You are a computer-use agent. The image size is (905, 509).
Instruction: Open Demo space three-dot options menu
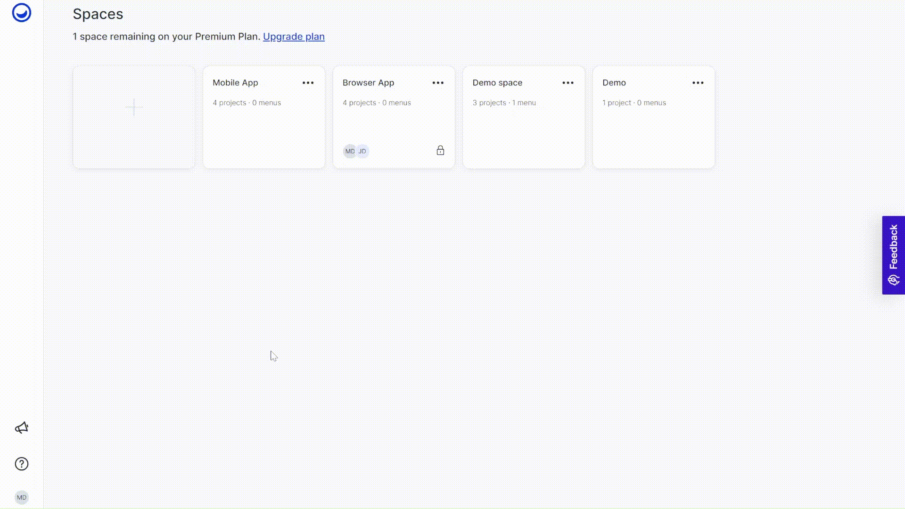coord(568,82)
